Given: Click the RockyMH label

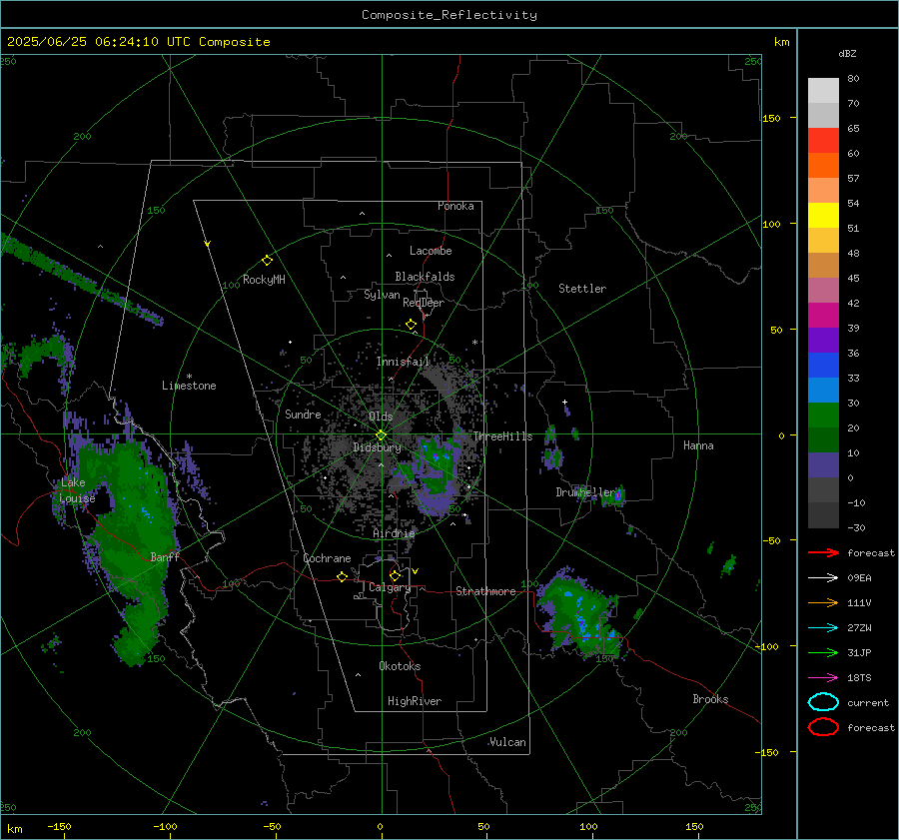Looking at the screenshot, I should (x=264, y=280).
